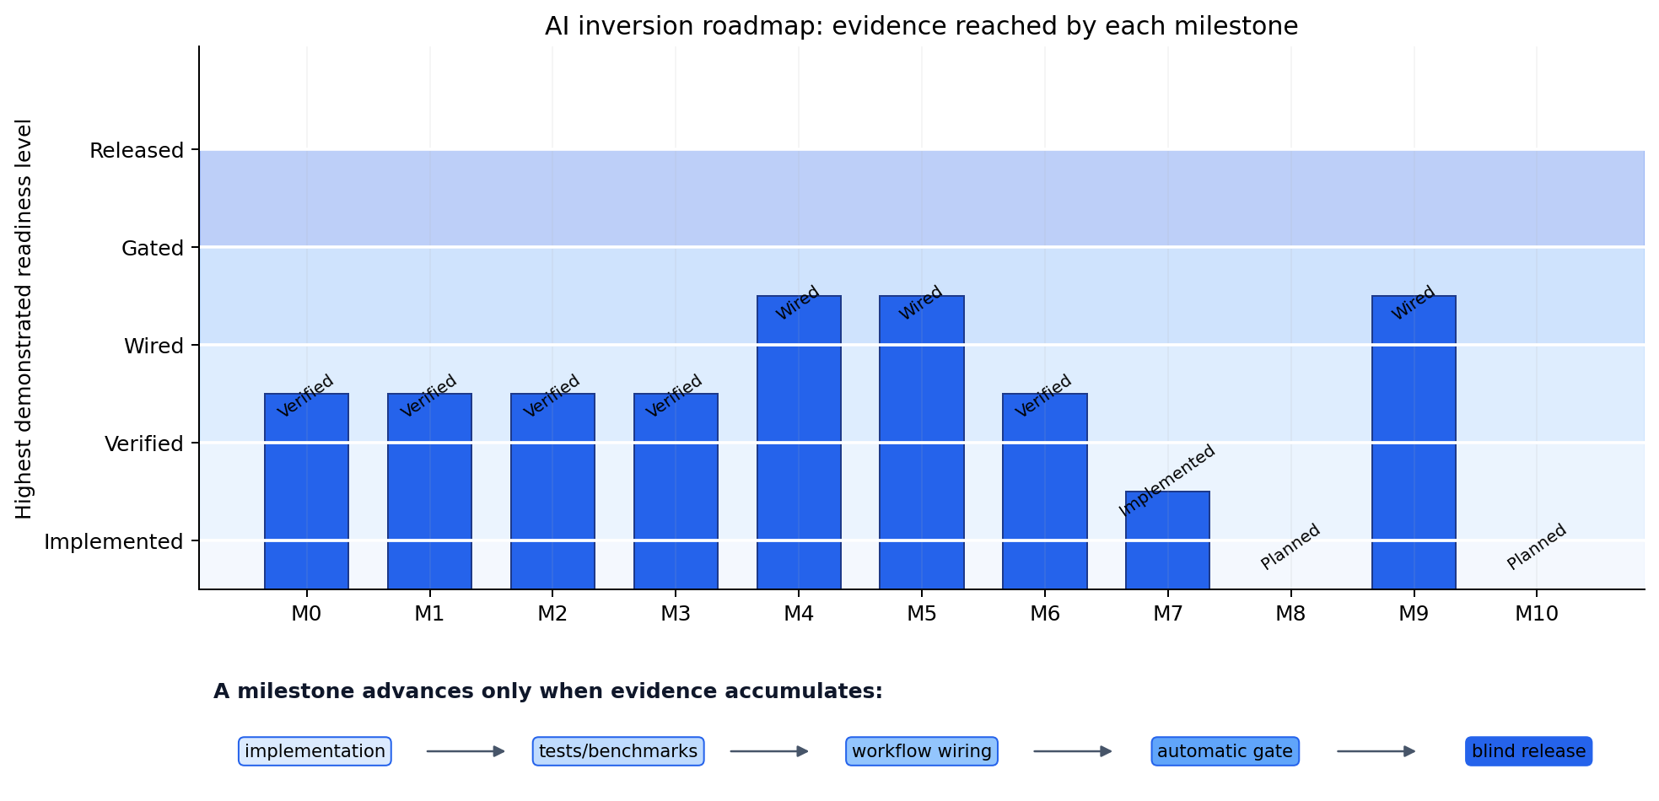
Task: Choose the 'automatic gate' stage box
Action: tap(1225, 751)
